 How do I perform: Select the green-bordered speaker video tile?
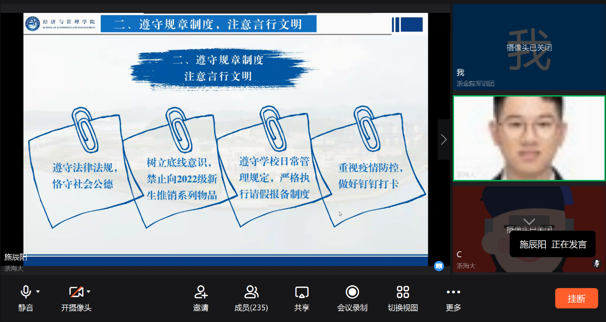529,138
